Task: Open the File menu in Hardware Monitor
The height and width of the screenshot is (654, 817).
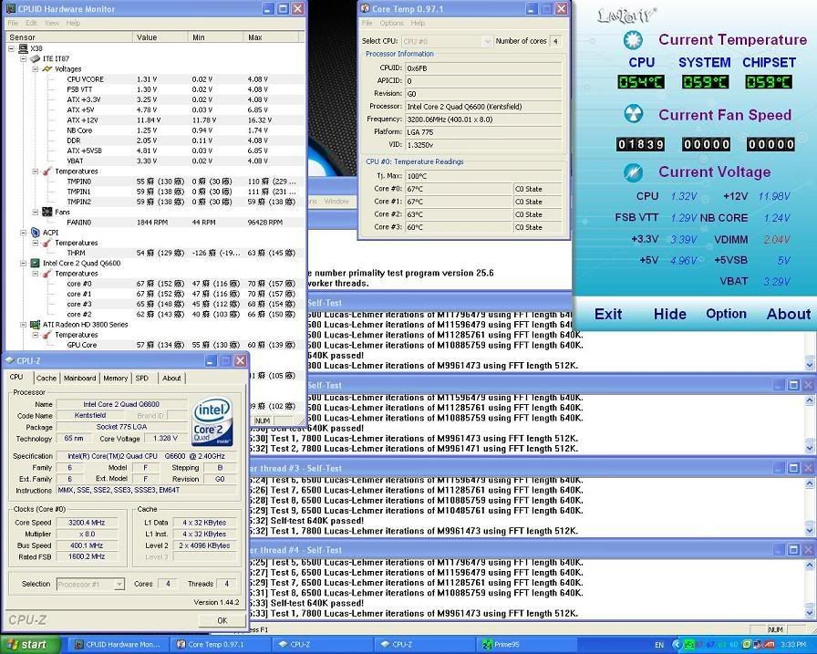Action: coord(13,23)
